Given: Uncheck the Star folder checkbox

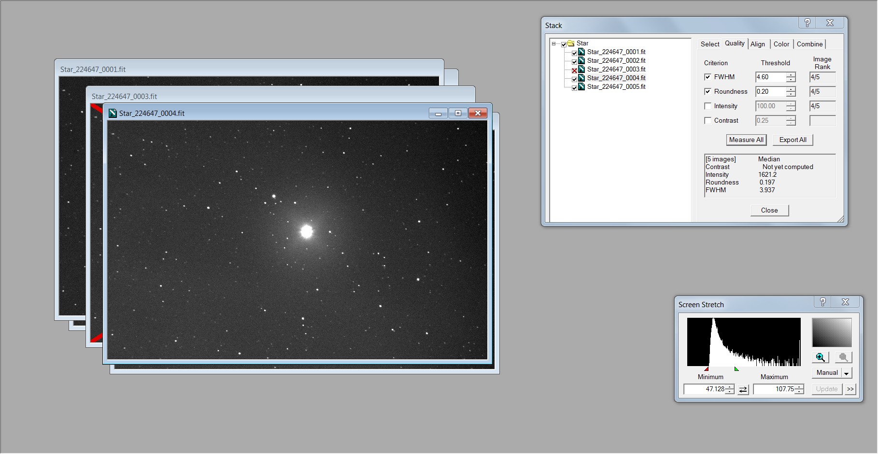Looking at the screenshot, I should tap(564, 44).
